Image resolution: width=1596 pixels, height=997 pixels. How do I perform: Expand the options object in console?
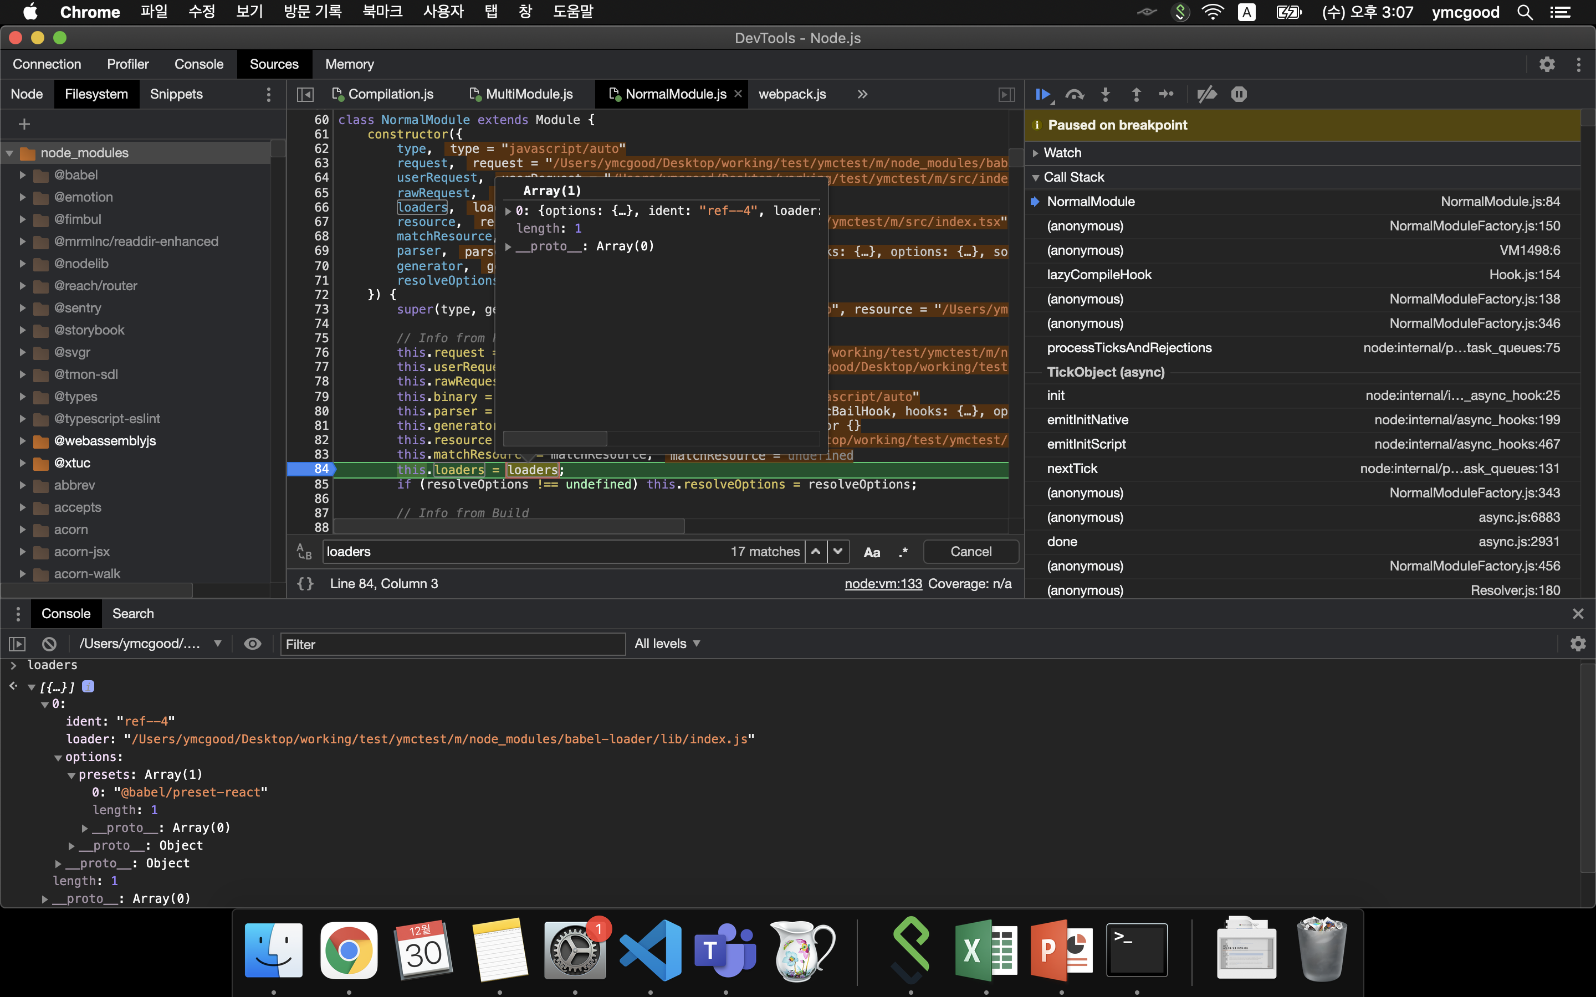click(x=59, y=757)
